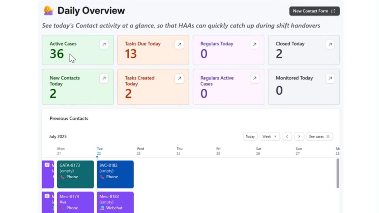This screenshot has height=213, width=379.
Task: Open Tasks Created Today arrow icon
Action: click(179, 78)
